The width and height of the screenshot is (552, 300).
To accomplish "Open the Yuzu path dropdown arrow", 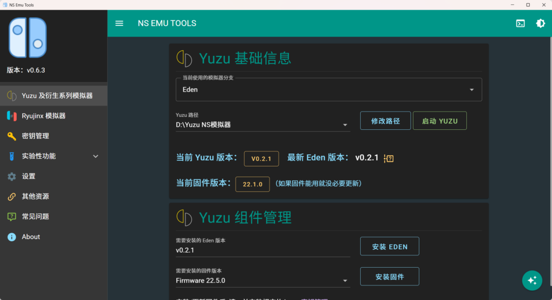I will pyautogui.click(x=345, y=125).
